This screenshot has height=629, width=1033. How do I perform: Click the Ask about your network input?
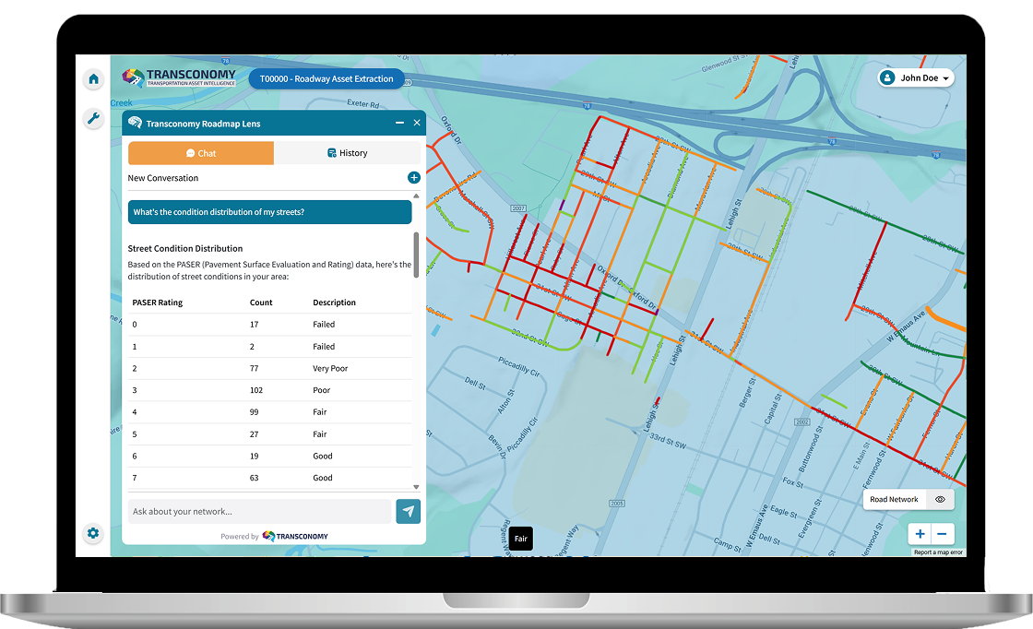coord(260,512)
